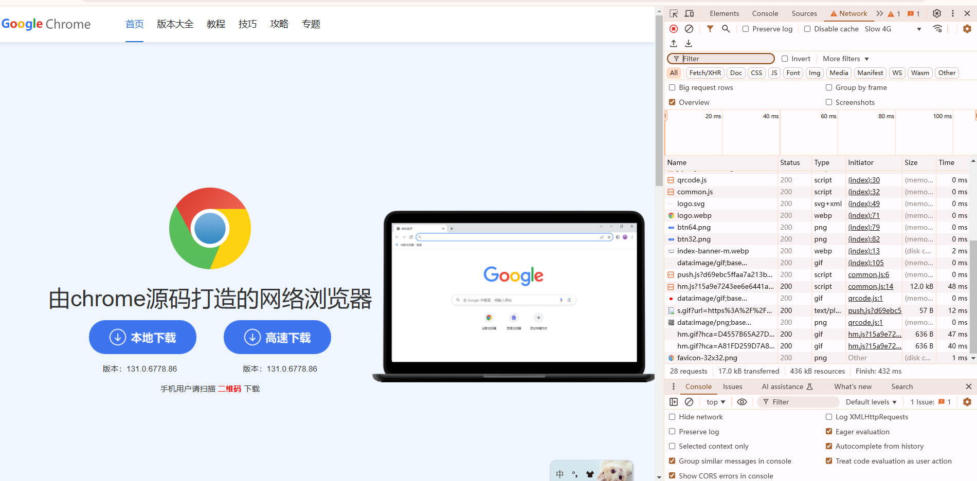Clear the network log
The width and height of the screenshot is (977, 481).
(689, 29)
